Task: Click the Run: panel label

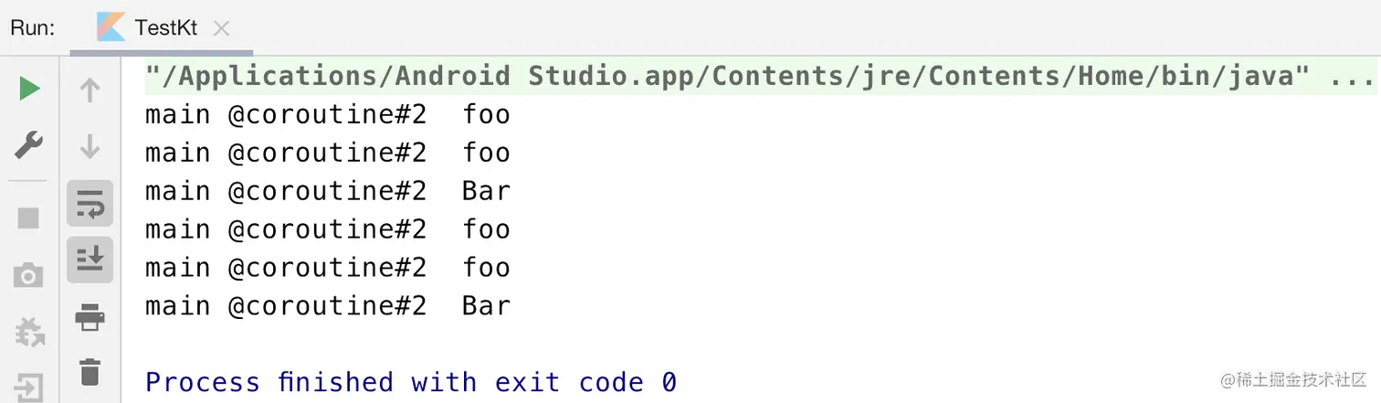Action: pos(33,27)
